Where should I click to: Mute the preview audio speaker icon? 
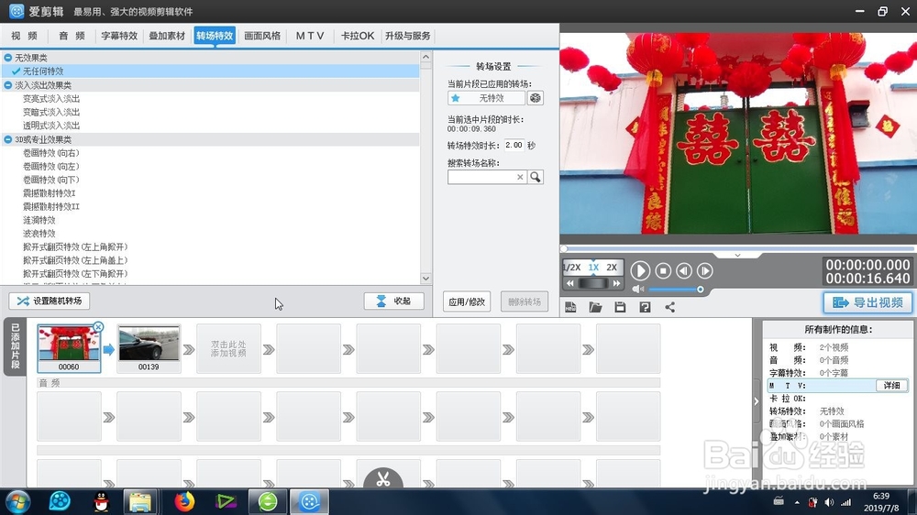pyautogui.click(x=637, y=290)
